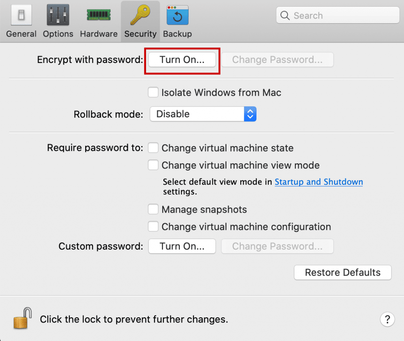The width and height of the screenshot is (404, 341).
Task: Open the Disable rollback mode combo box
Action: [x=203, y=114]
